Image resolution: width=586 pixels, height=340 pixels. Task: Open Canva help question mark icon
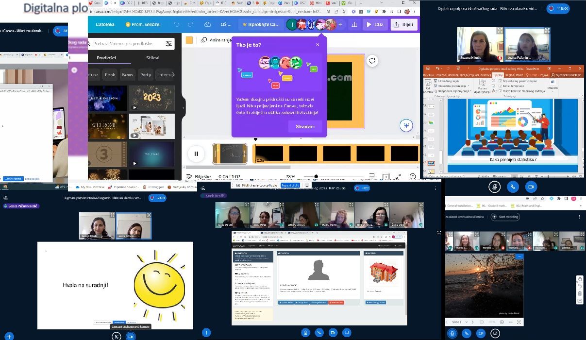[413, 176]
